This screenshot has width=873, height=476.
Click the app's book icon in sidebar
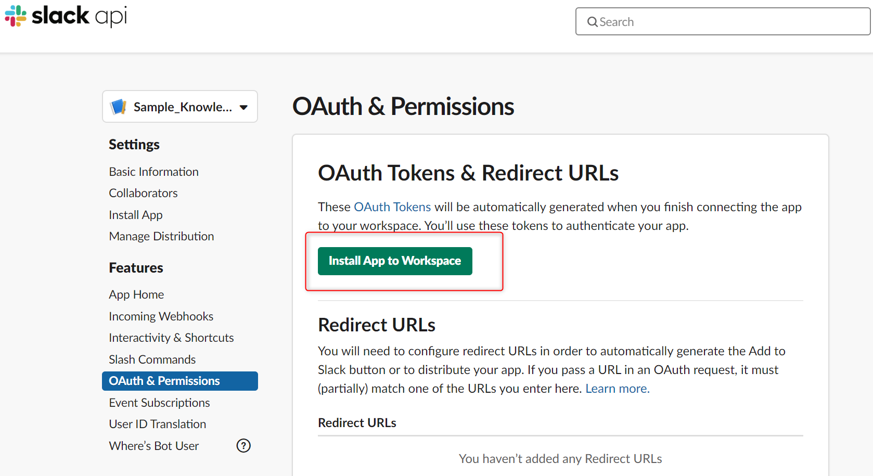point(119,107)
